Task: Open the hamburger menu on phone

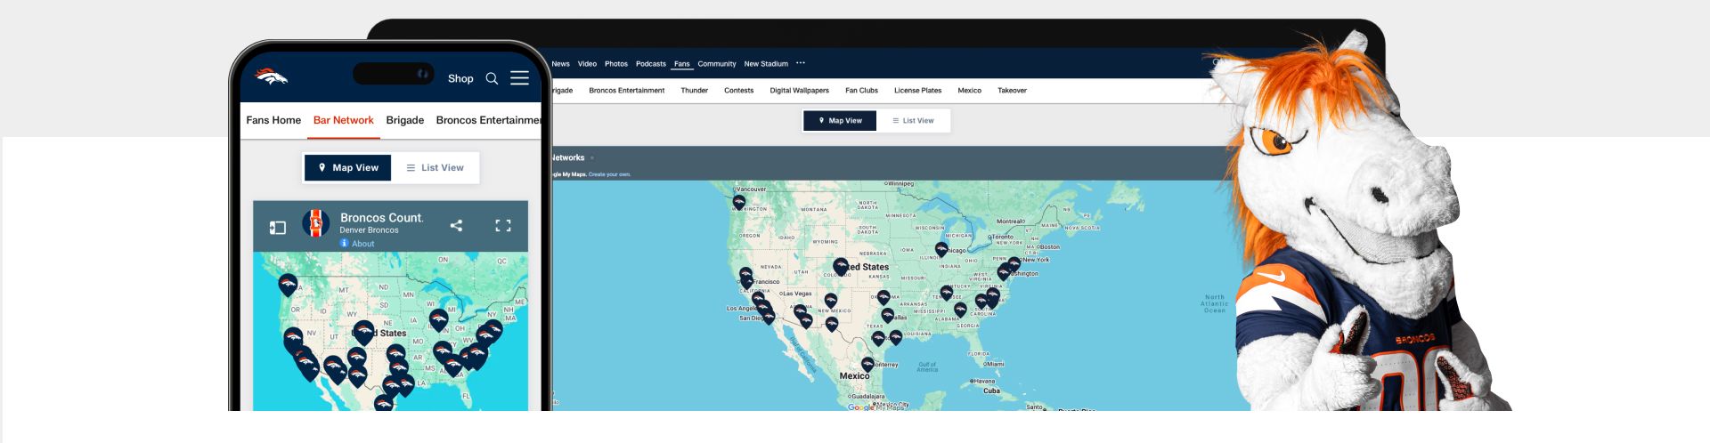Action: coord(519,78)
